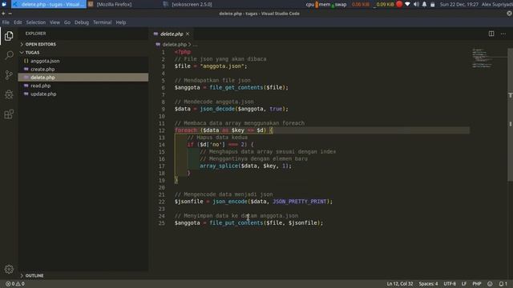Image resolution: width=513 pixels, height=288 pixels.
Task: Open the network Wi-Fi tray icon
Action: click(407, 4)
